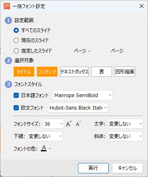The height and width of the screenshot is (177, 148).
Task: Click the 実行 button
Action: point(93,168)
